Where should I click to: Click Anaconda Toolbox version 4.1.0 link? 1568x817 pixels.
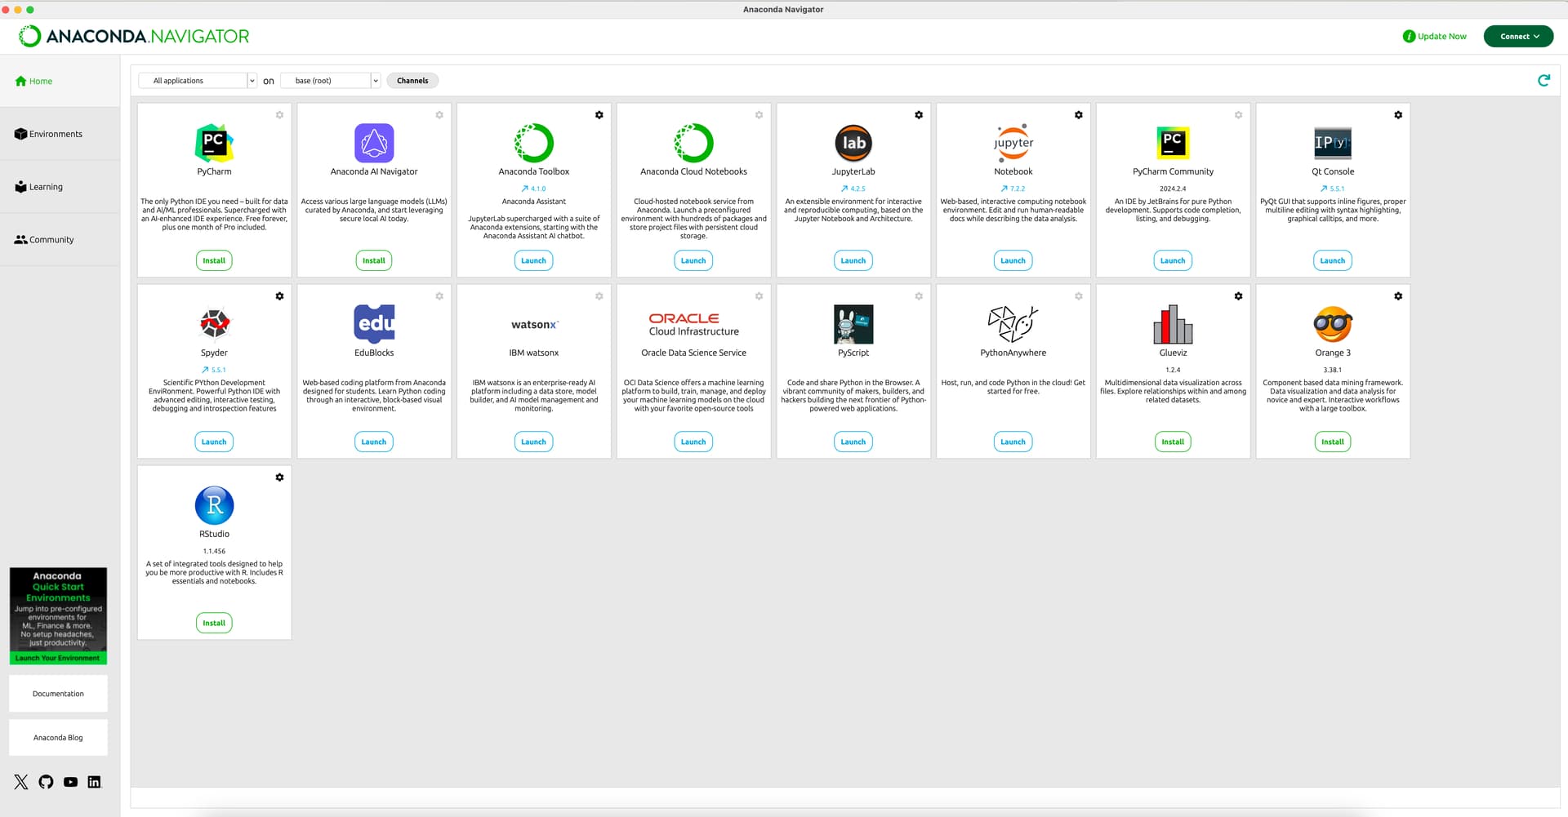(x=534, y=189)
